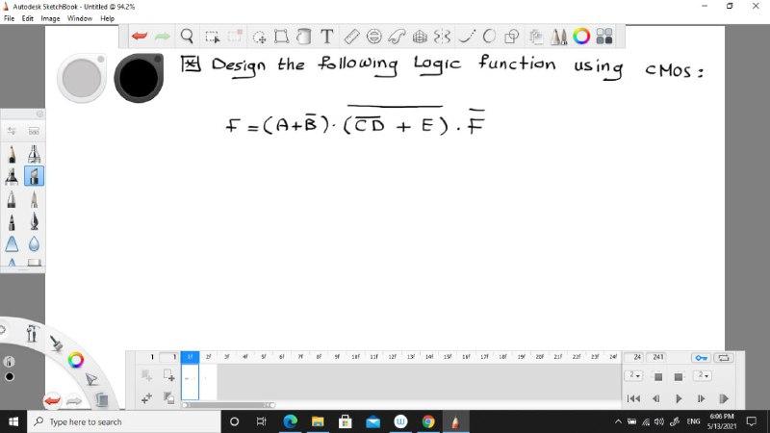Open the Window menu

80,18
